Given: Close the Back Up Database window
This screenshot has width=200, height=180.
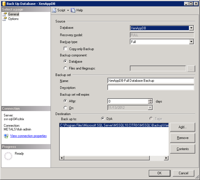Looking at the screenshot, I should click(196, 4).
